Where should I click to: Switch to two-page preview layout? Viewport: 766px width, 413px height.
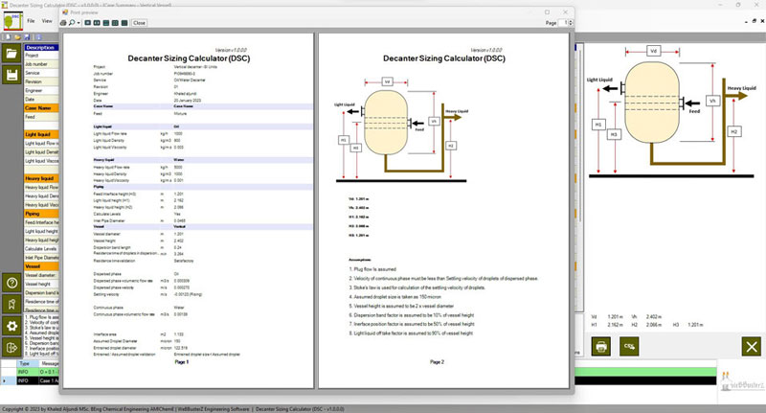pyautogui.click(x=98, y=22)
